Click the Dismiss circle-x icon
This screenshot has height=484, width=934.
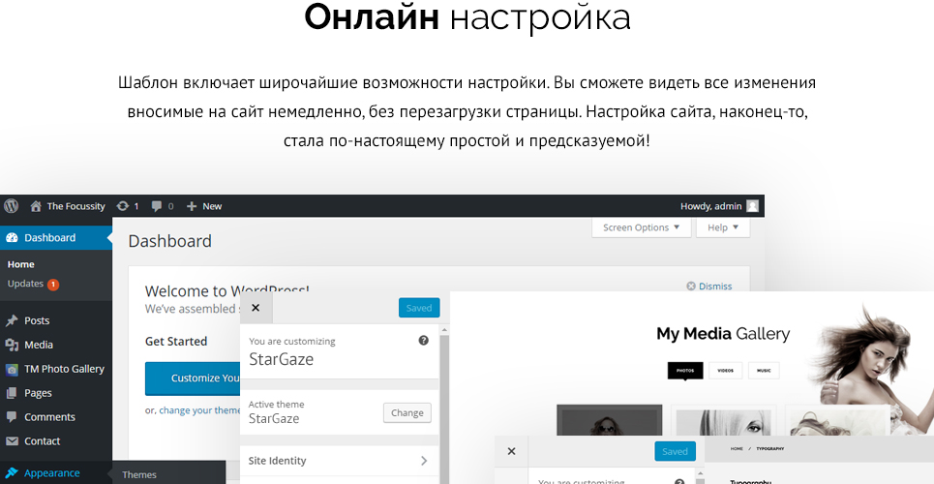[691, 287]
